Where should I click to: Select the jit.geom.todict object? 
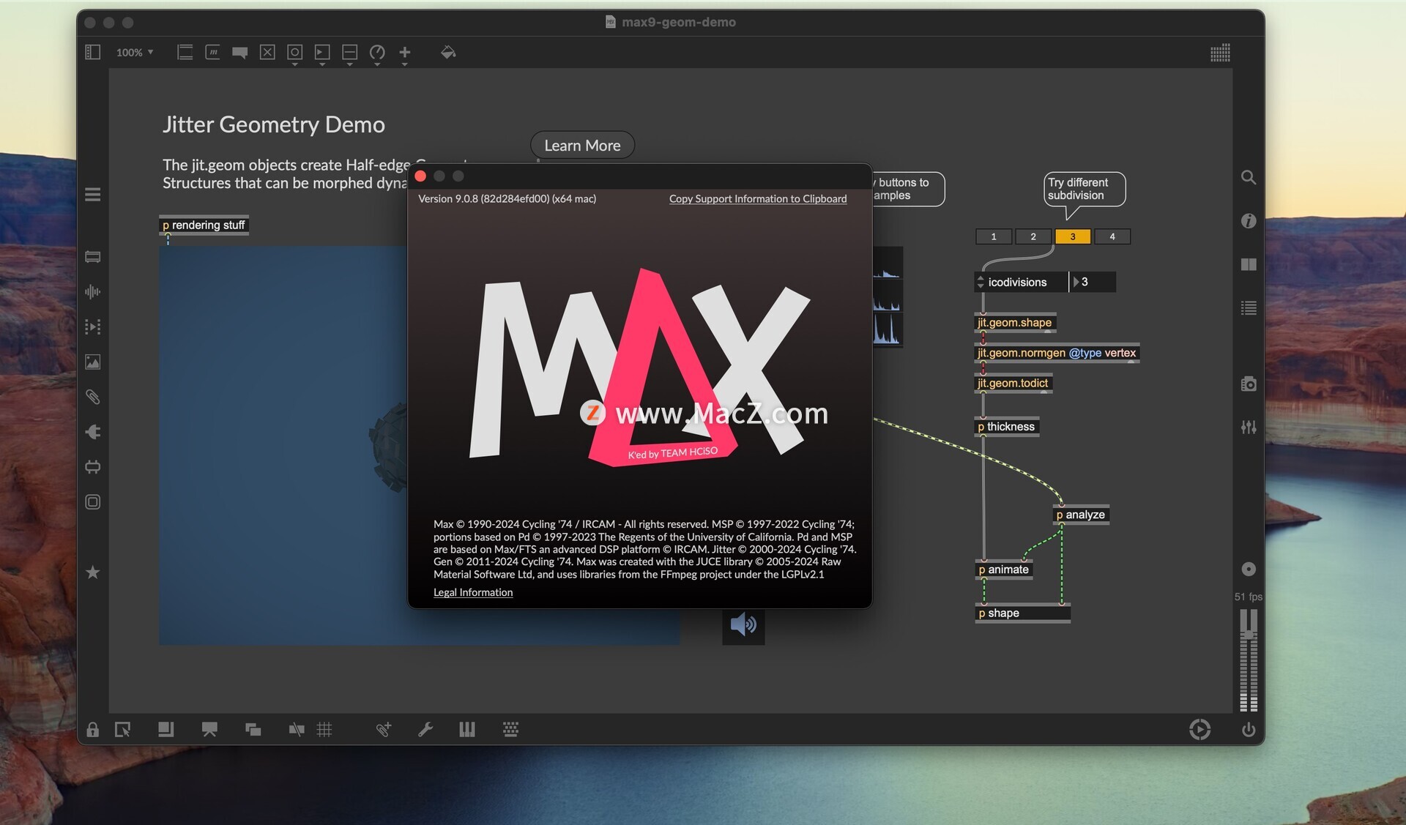pos(1013,383)
